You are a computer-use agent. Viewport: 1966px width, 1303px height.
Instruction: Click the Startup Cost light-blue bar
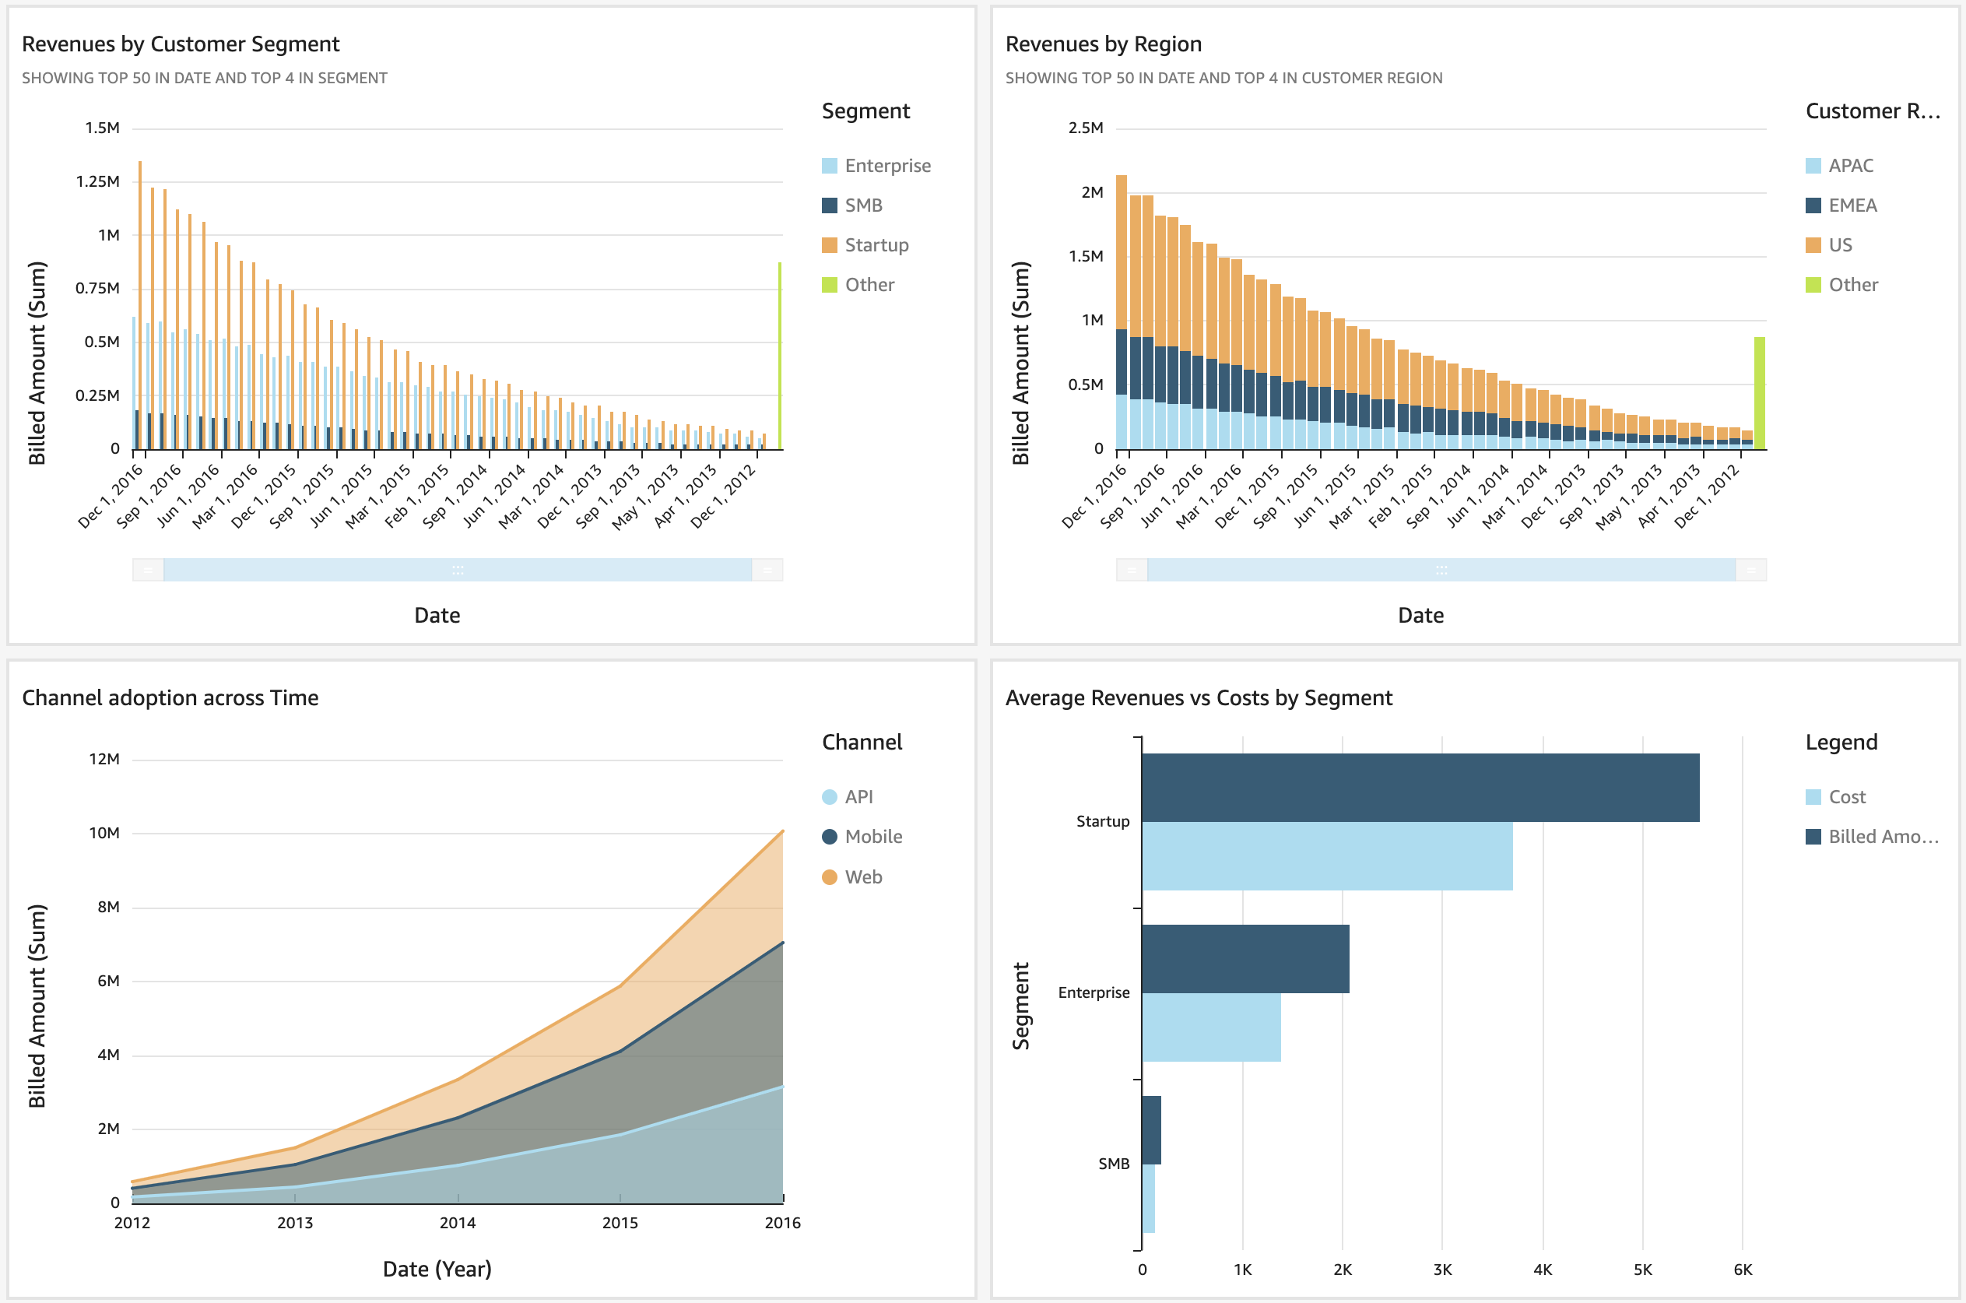click(x=1327, y=857)
